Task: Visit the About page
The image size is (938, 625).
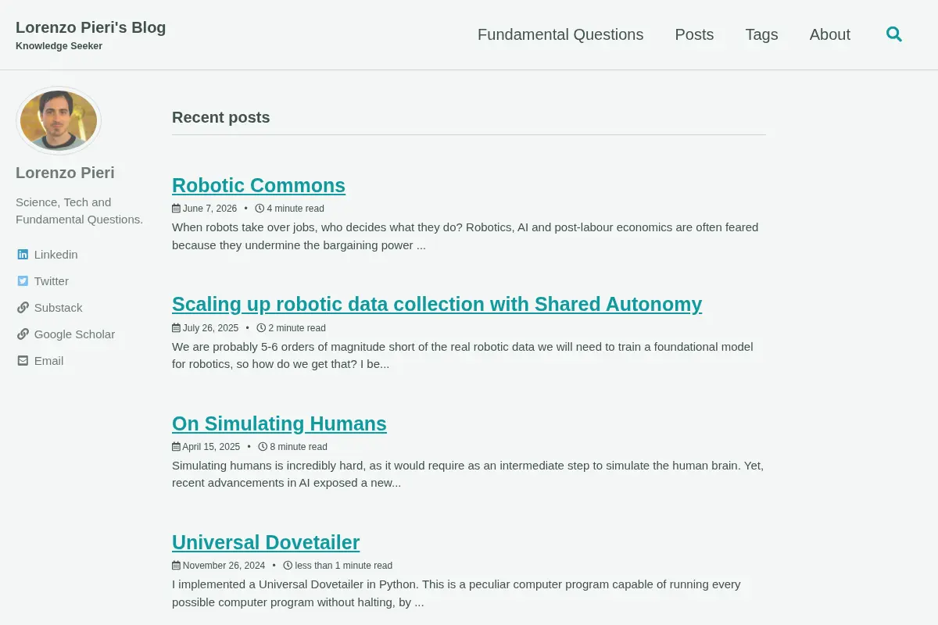Action: (x=829, y=34)
